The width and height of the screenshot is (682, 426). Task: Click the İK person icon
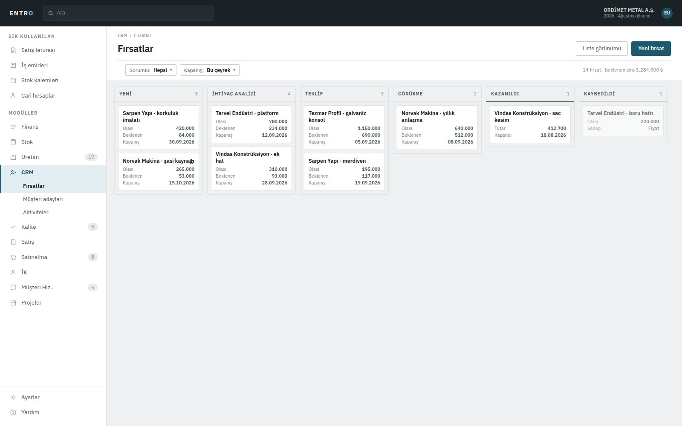pos(13,272)
